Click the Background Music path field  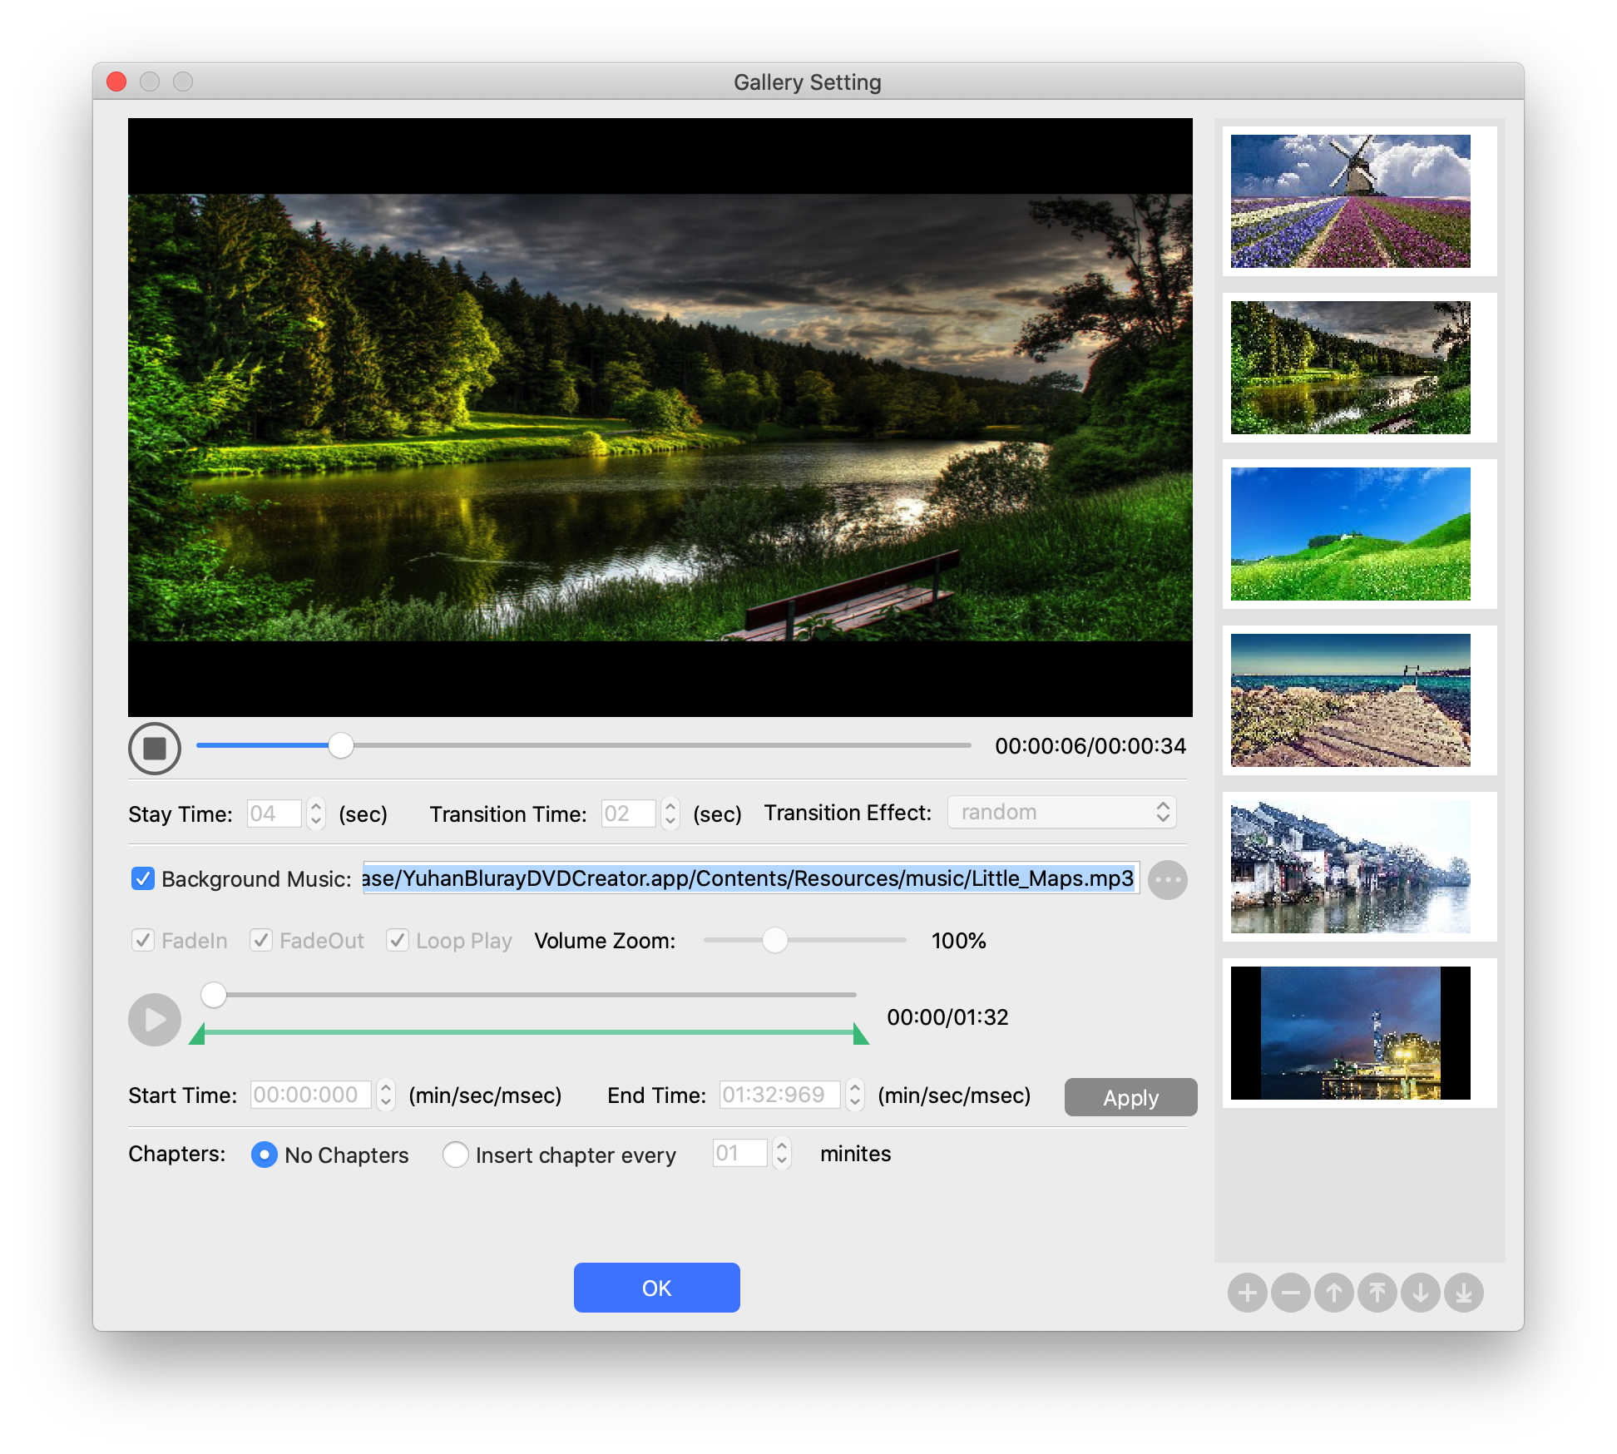pos(750,878)
